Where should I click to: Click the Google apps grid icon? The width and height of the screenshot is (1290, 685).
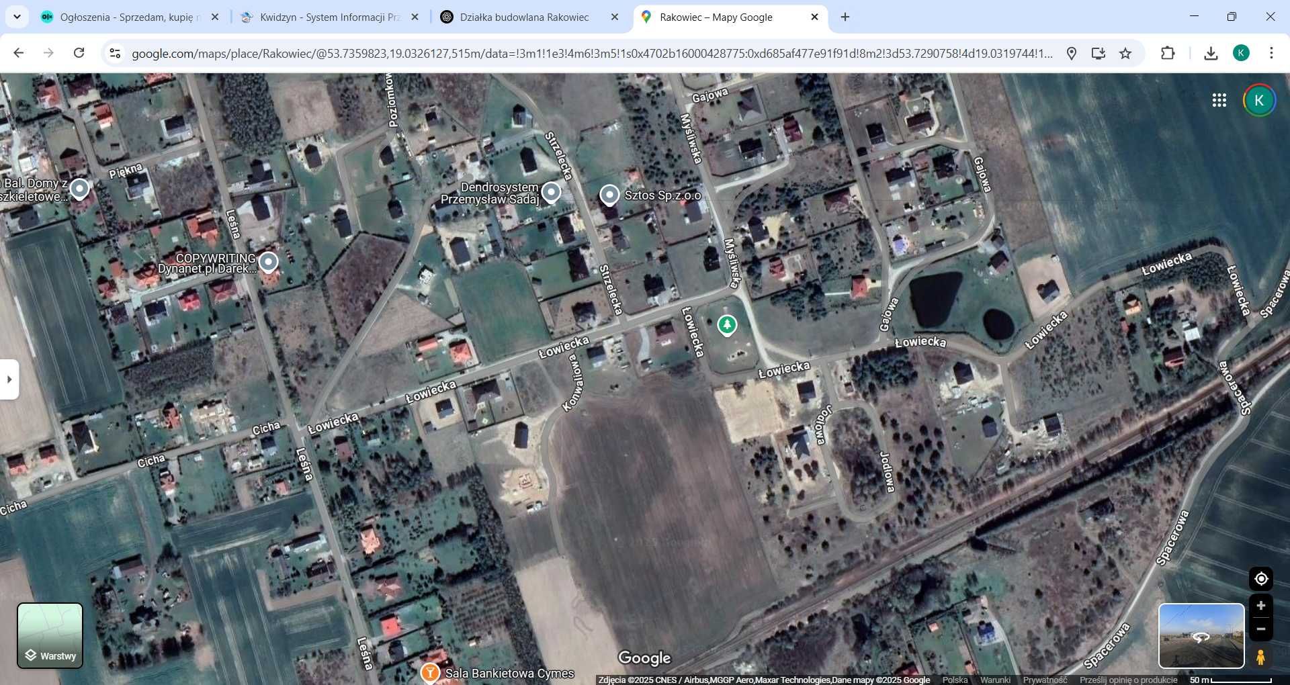pos(1219,100)
